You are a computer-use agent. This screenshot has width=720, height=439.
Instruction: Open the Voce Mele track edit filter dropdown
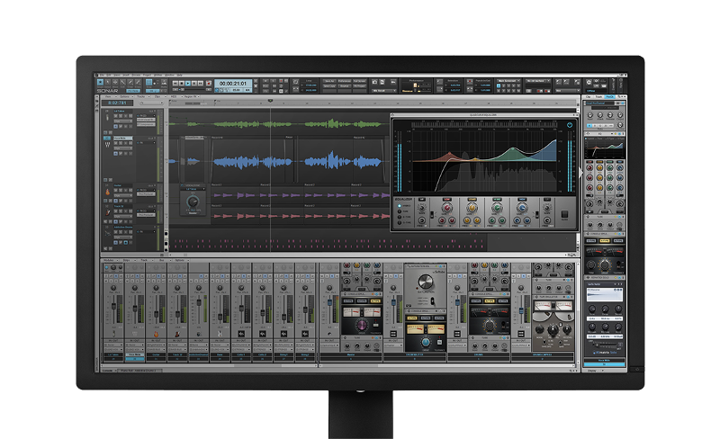[123, 148]
